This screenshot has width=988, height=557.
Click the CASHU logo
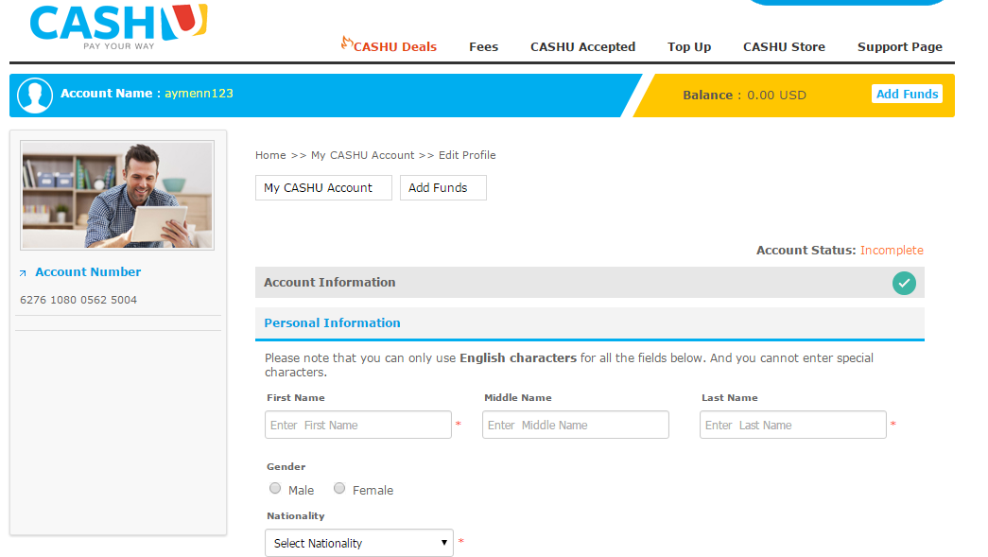118,26
